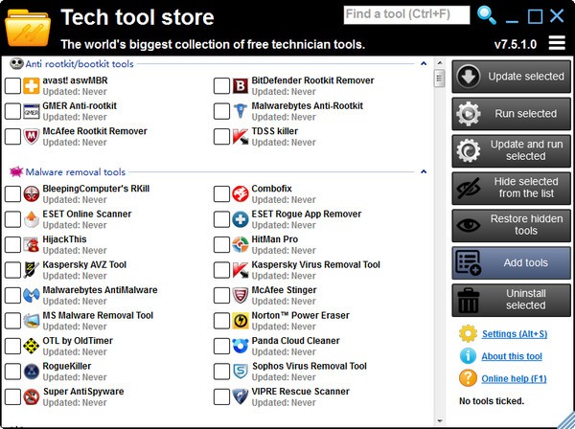Click the avast! aswMBR tool icon
The image size is (575, 429).
point(32,85)
